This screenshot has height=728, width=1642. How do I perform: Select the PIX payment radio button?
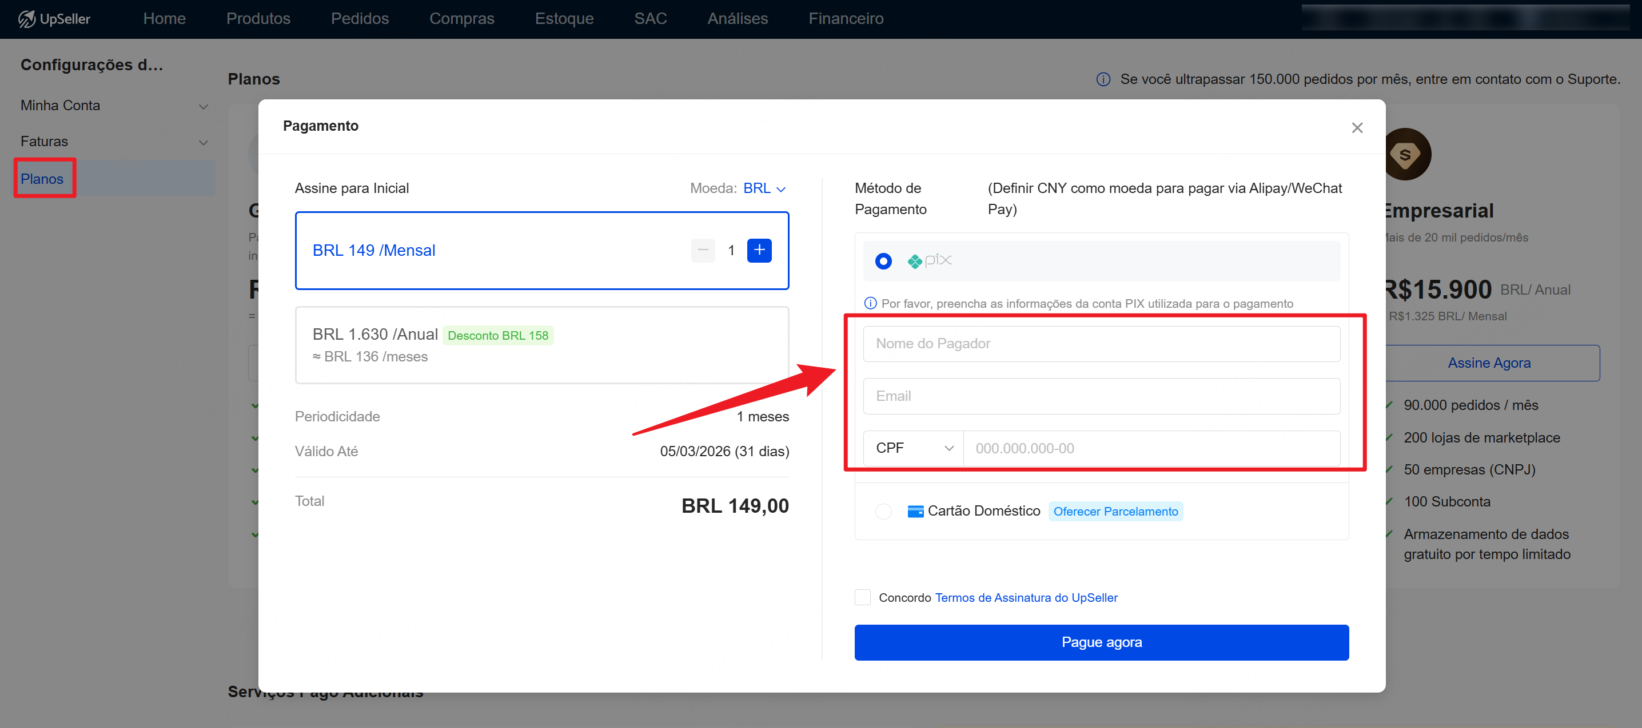pyautogui.click(x=883, y=261)
